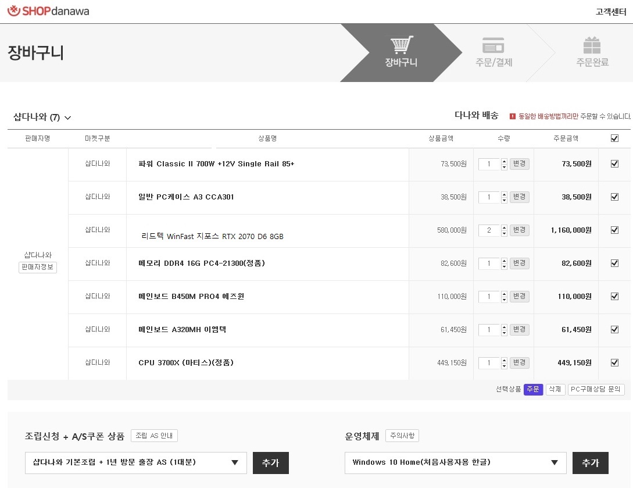Click the order total 1,160,000원
This screenshot has width=633, height=488.
pos(571,230)
